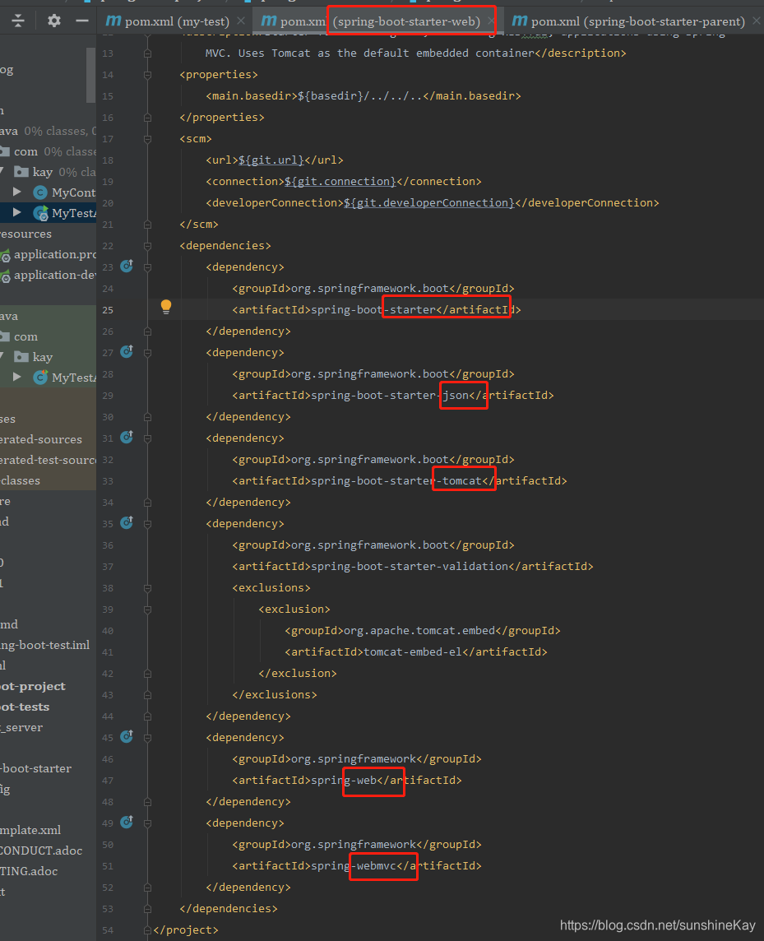Click the project panel vertical scrollbar thumb
This screenshot has width=764, height=941.
tap(91, 75)
